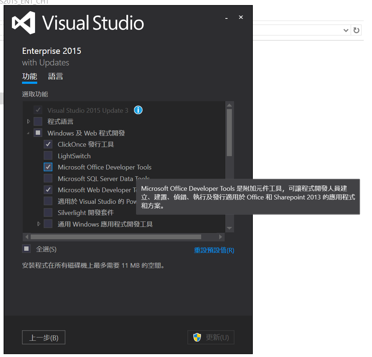Click the Visual Studio logo icon

[23, 22]
